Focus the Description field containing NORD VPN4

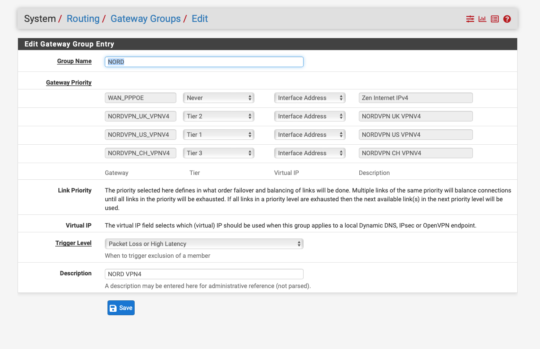tap(204, 274)
